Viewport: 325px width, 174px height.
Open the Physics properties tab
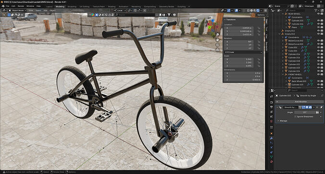point(271,148)
